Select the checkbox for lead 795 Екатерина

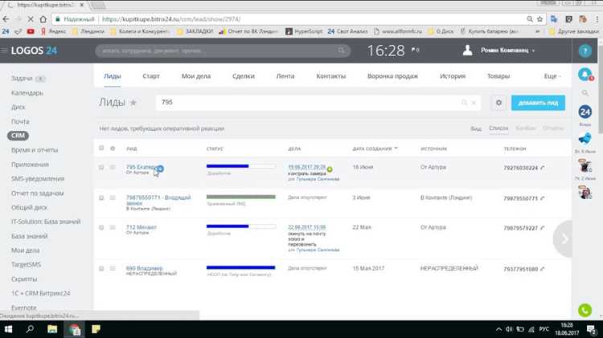[x=101, y=168]
